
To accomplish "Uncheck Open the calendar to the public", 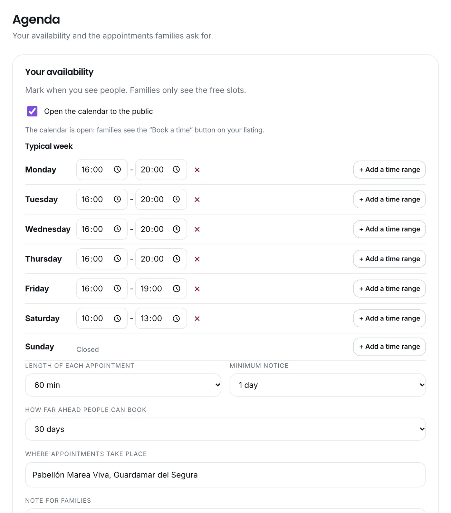I will (32, 111).
